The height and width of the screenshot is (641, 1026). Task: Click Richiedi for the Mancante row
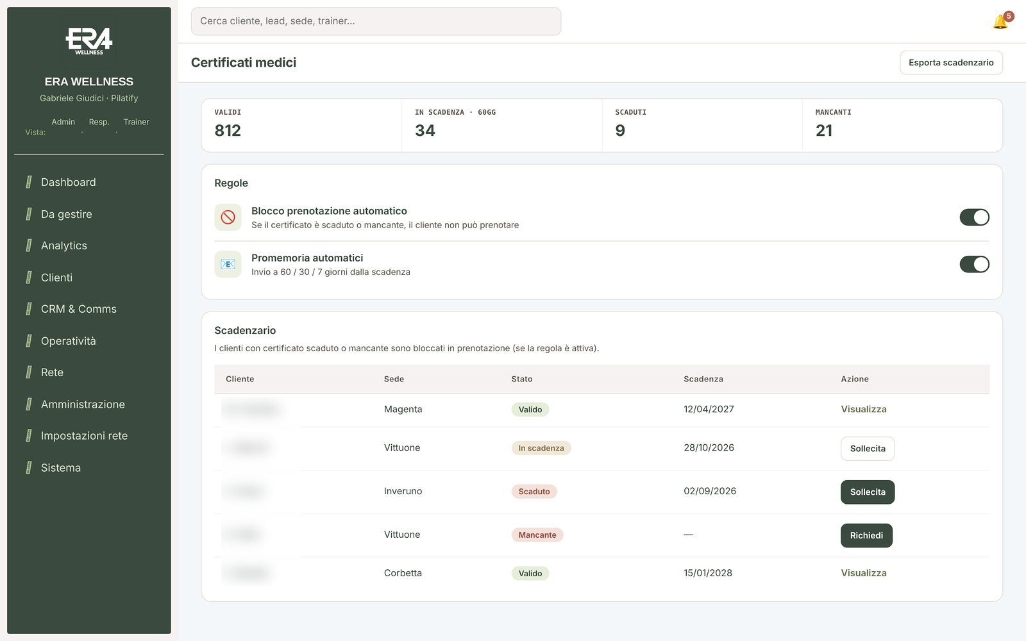click(866, 536)
